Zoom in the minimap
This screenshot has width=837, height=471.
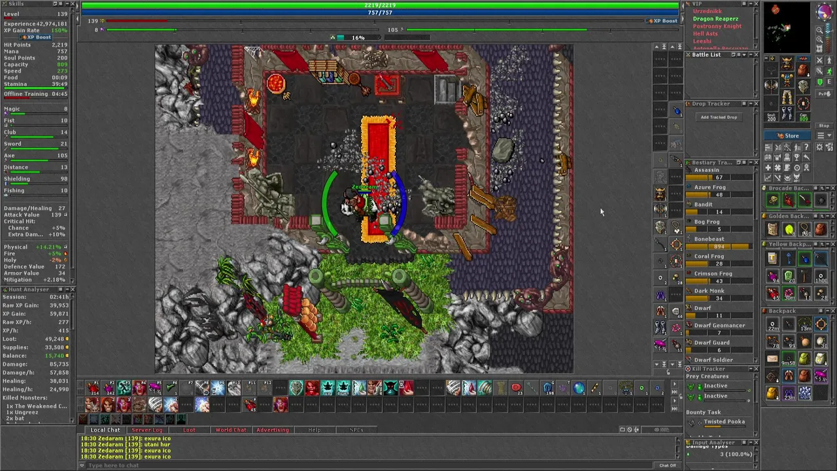(x=819, y=39)
